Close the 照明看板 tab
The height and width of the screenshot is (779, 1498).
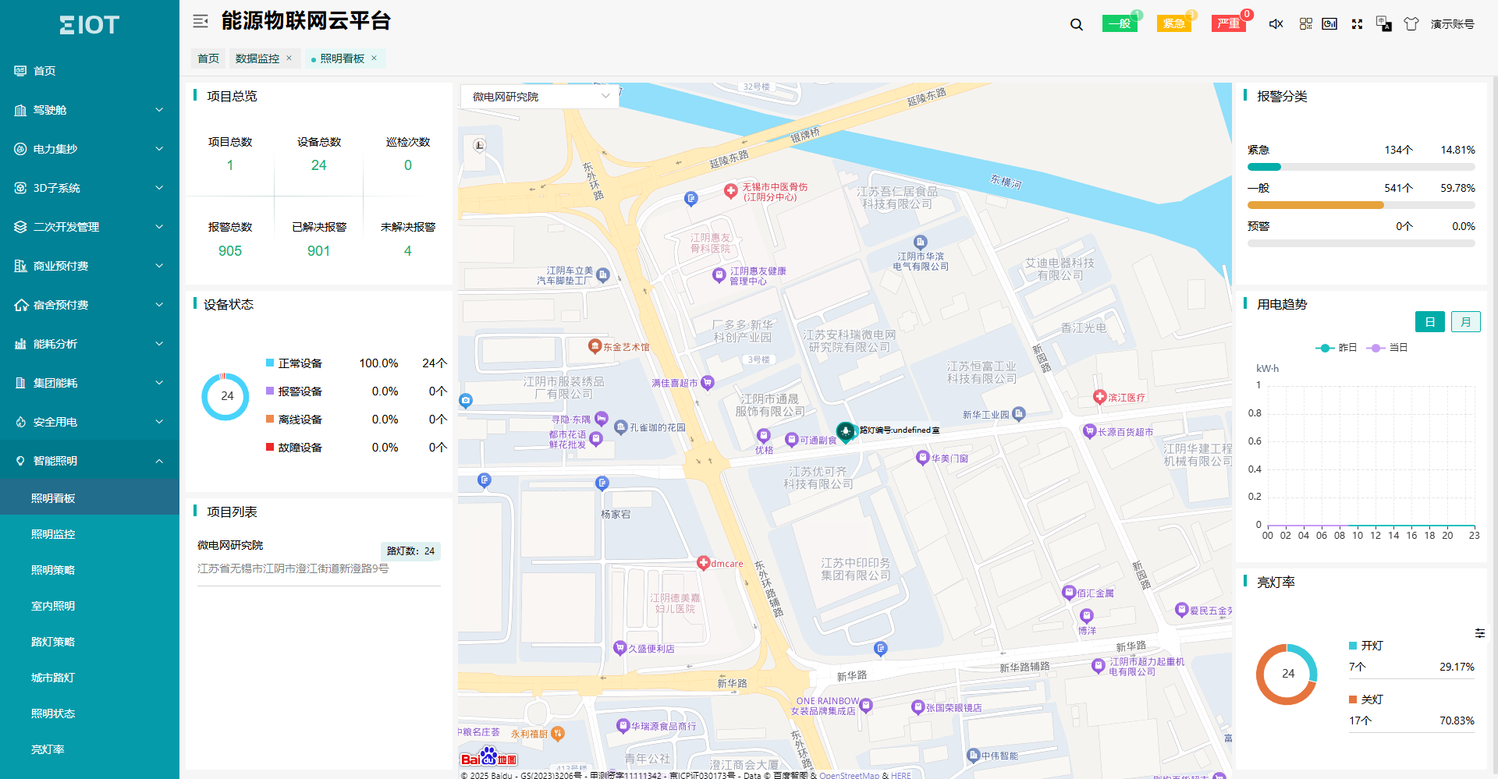374,58
